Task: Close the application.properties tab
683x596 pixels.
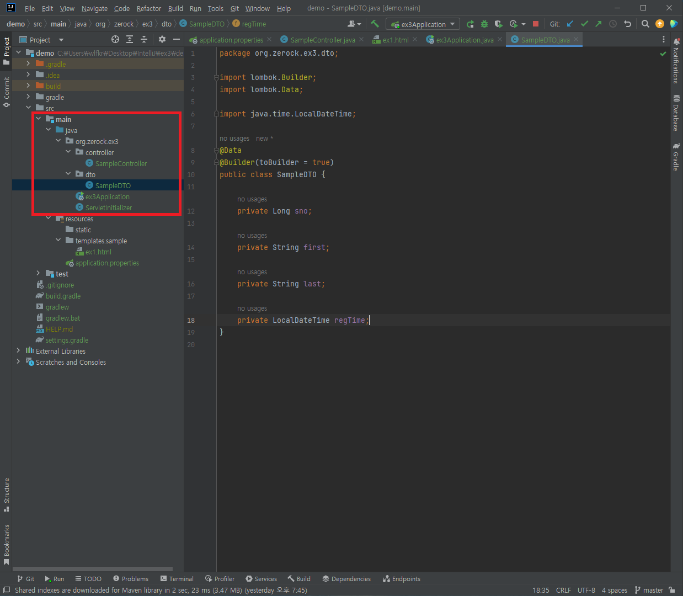Action: click(269, 39)
